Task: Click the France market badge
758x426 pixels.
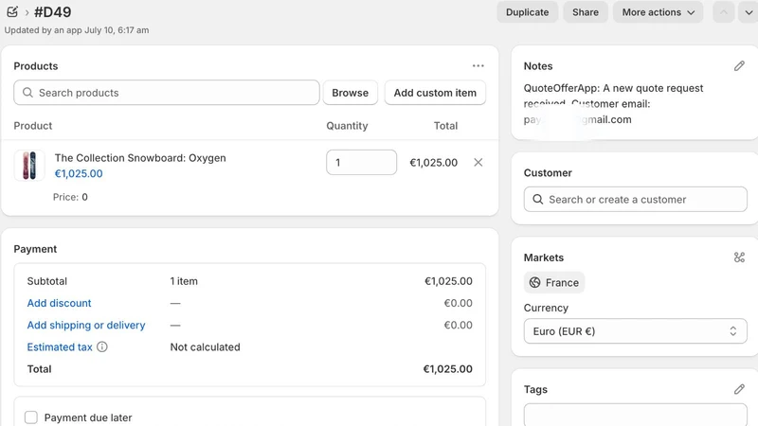Action: 554,282
